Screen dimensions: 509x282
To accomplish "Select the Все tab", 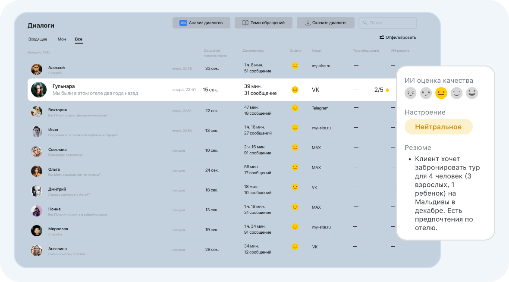I will coord(79,39).
